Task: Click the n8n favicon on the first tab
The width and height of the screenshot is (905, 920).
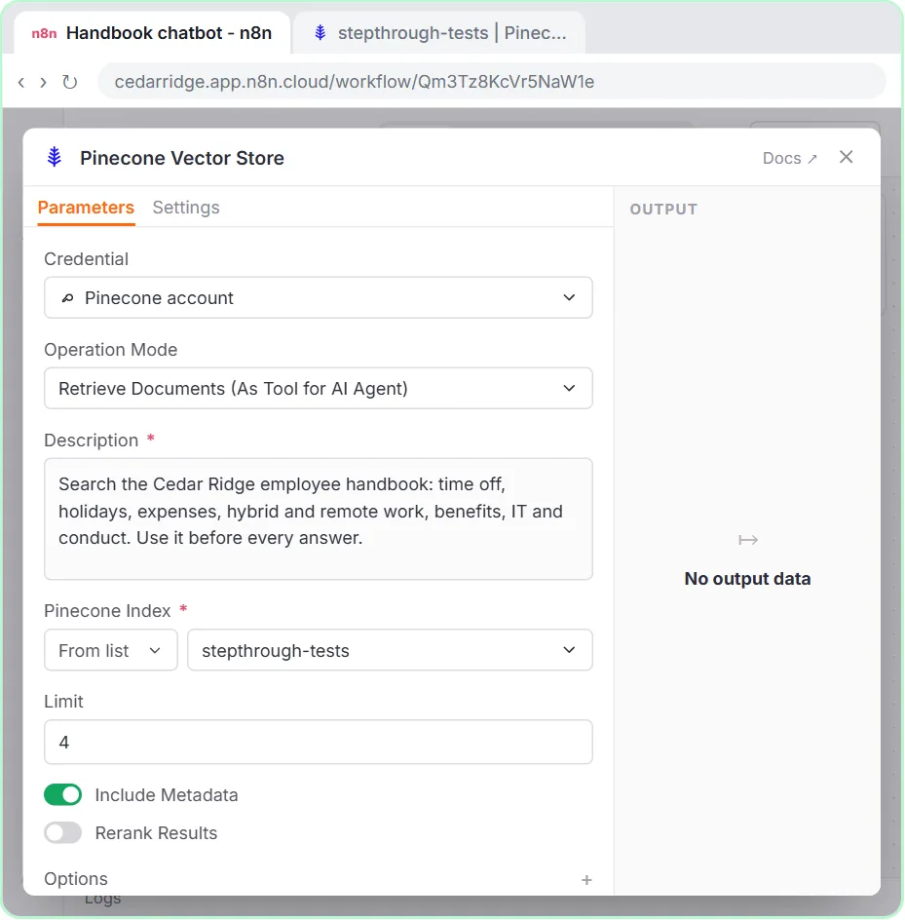Action: coord(44,33)
